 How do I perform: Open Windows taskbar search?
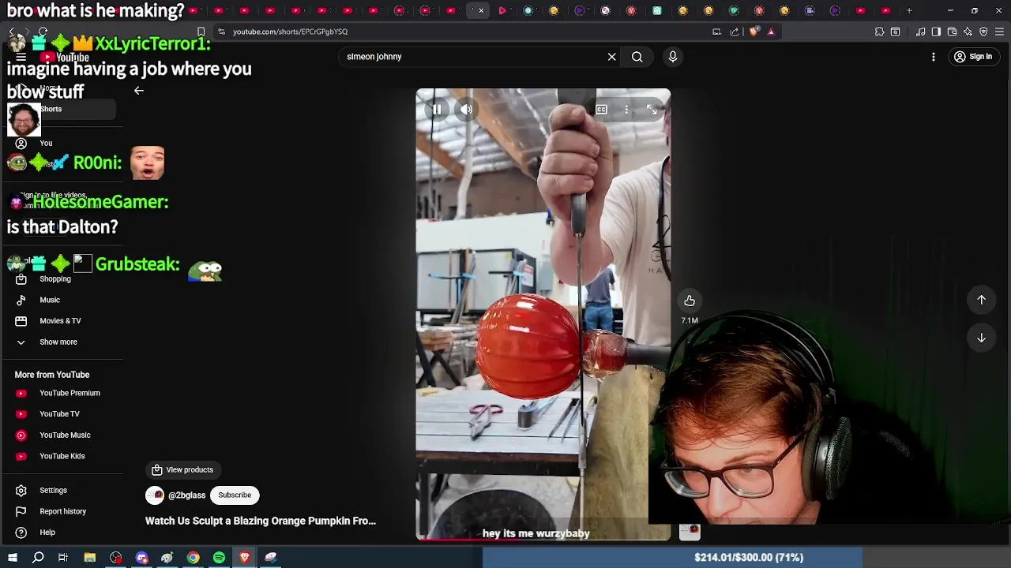(38, 558)
